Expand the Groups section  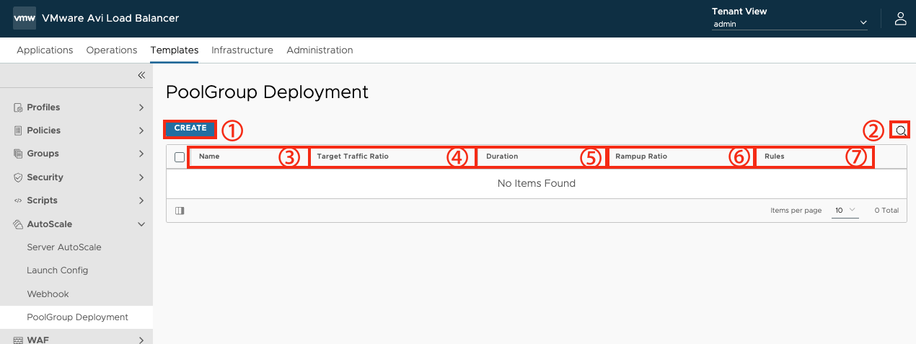coord(141,154)
